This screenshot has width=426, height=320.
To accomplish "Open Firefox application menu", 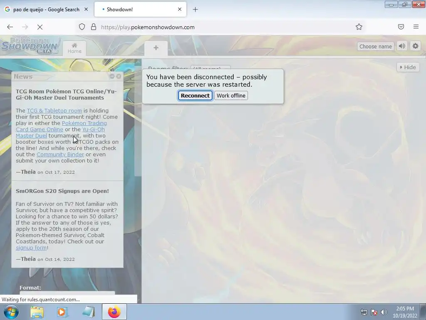I will click(416, 27).
